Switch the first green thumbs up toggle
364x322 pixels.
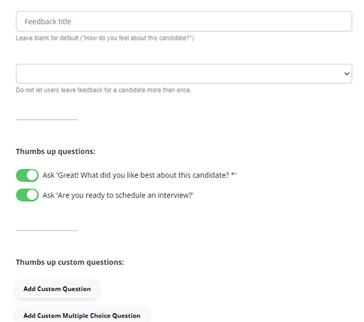pyautogui.click(x=27, y=175)
